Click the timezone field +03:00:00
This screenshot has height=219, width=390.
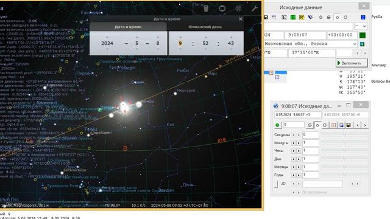tap(342, 35)
